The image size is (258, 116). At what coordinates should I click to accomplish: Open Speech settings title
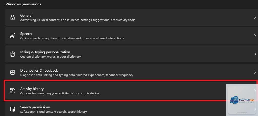click(x=26, y=34)
